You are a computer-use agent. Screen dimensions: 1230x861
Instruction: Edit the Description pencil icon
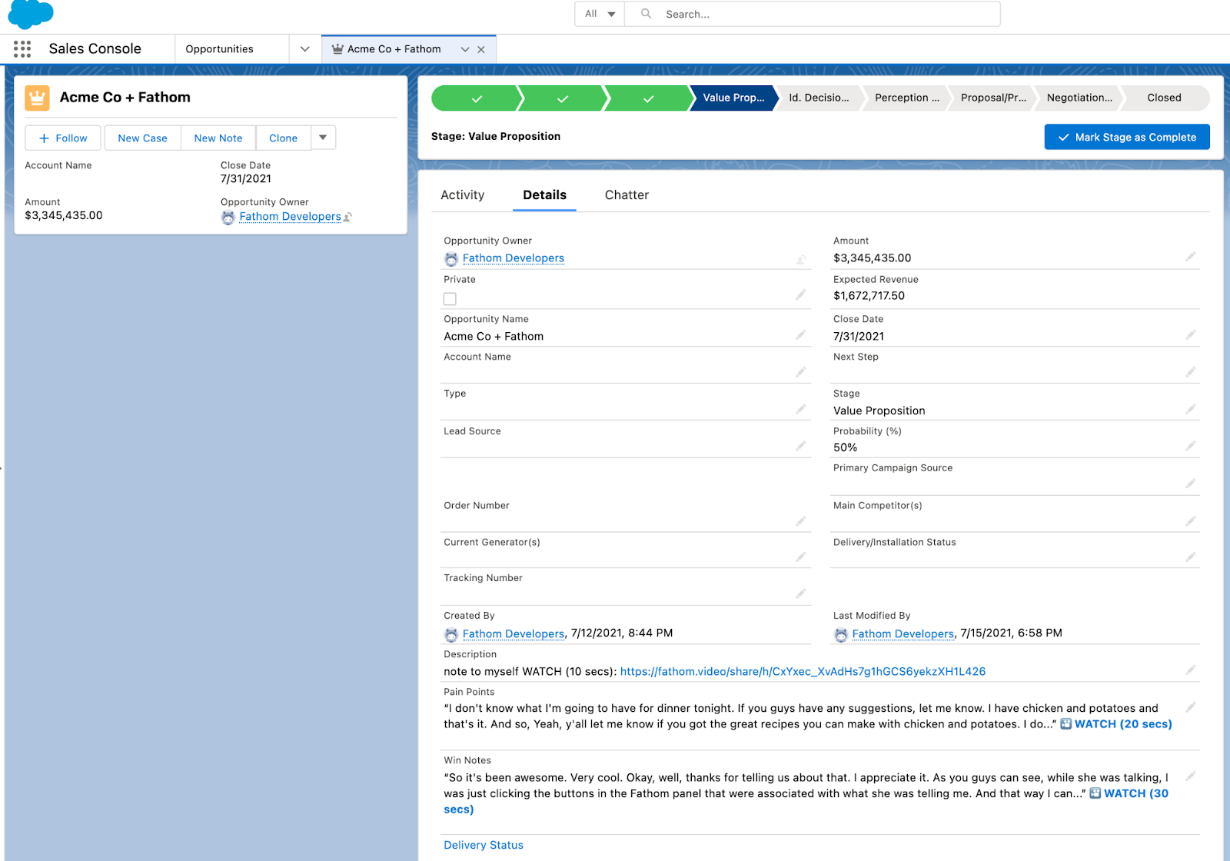coord(1190,670)
